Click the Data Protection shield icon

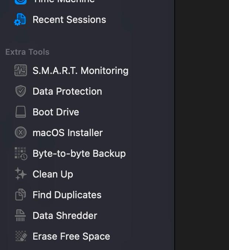21,91
